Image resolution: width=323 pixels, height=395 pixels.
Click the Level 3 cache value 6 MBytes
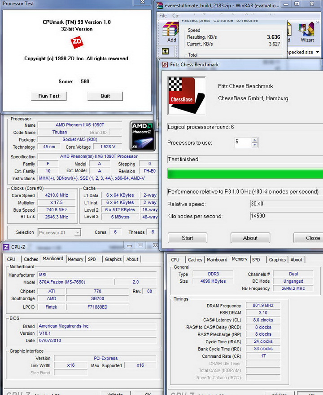coord(120,217)
